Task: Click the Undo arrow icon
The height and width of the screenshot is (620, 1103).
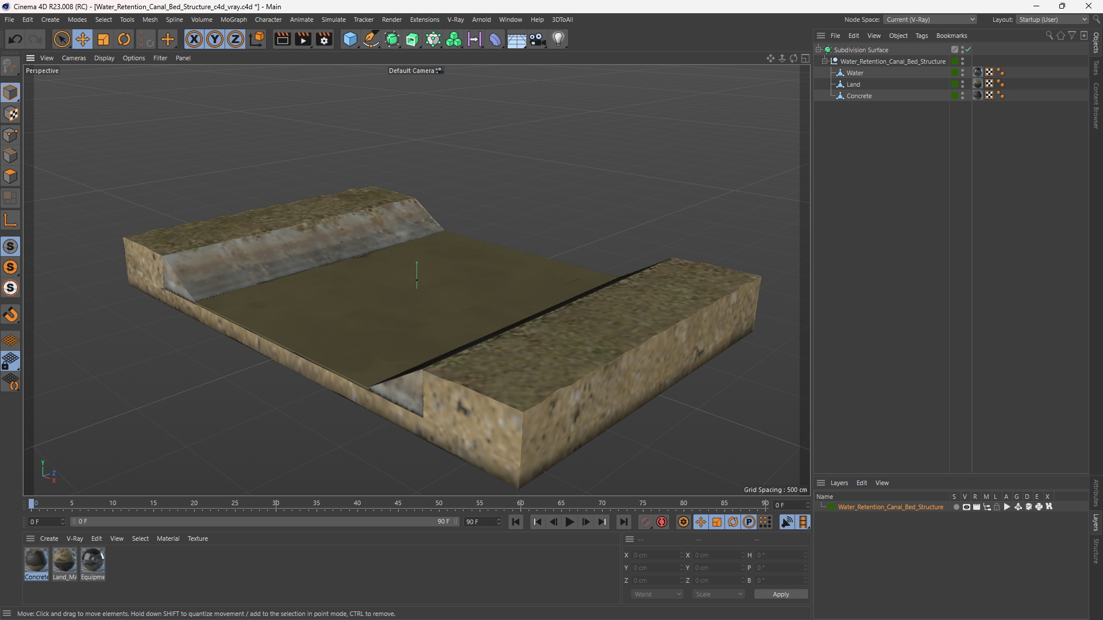Action: click(16, 39)
